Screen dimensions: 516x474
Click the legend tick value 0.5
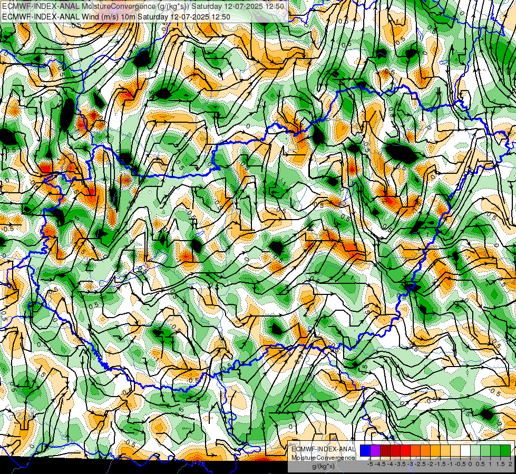pyautogui.click(x=480, y=464)
